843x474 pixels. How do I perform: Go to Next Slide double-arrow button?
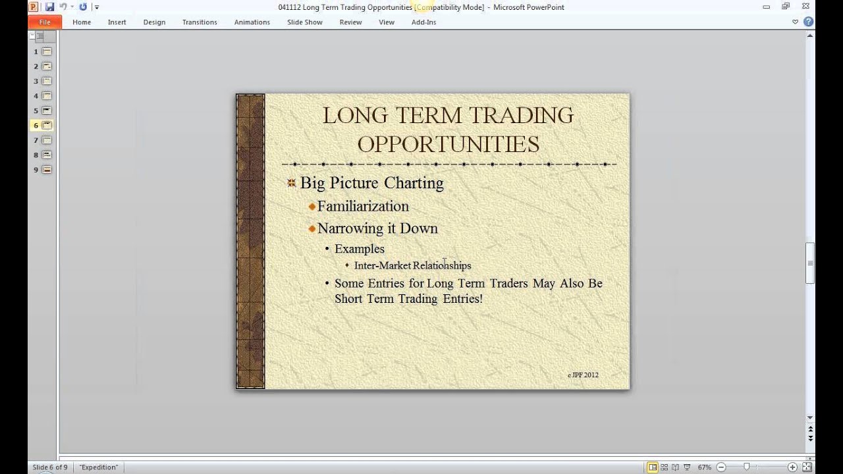811,437
